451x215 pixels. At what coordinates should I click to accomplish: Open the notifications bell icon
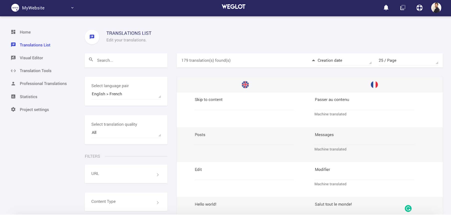tap(386, 8)
